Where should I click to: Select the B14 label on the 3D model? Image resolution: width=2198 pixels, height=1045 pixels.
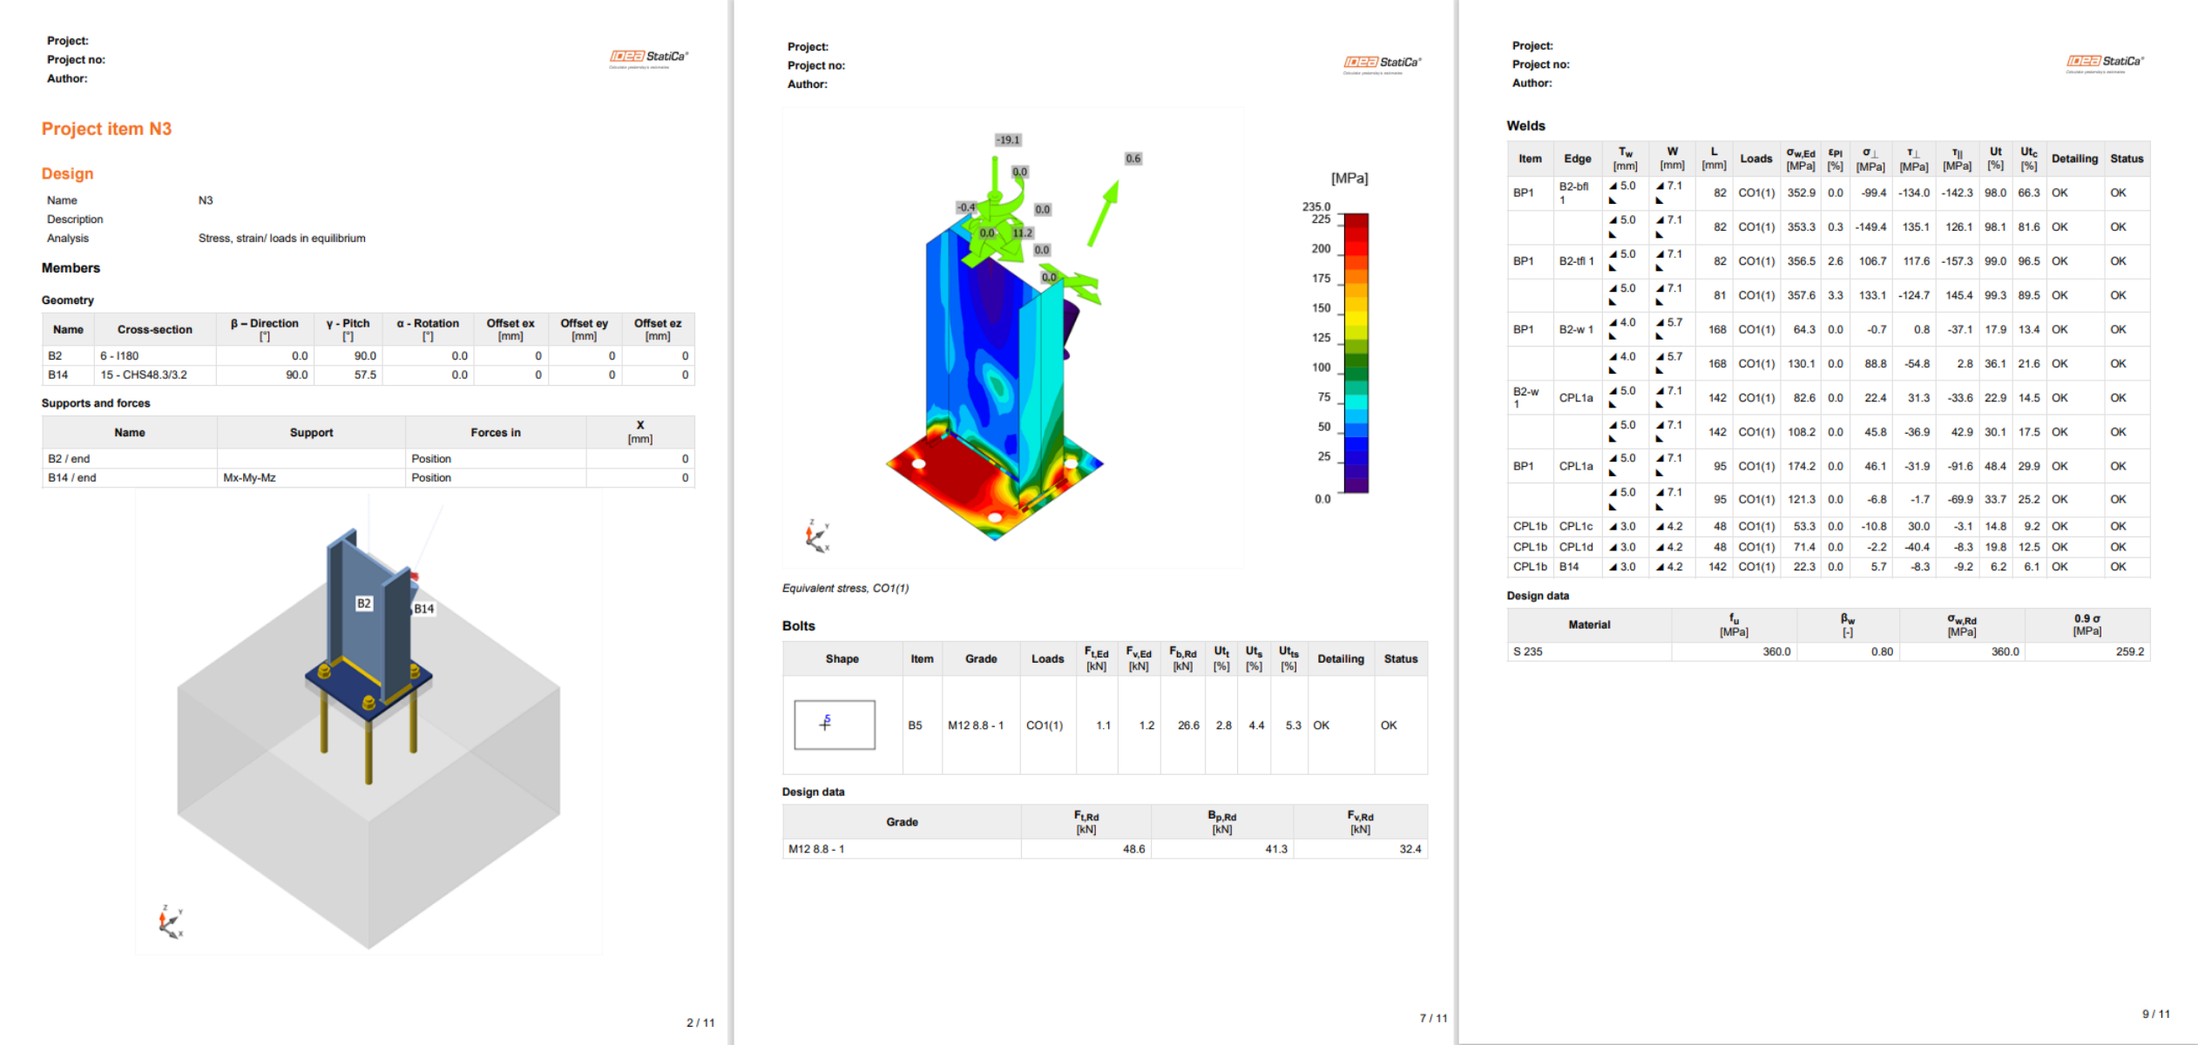point(423,609)
